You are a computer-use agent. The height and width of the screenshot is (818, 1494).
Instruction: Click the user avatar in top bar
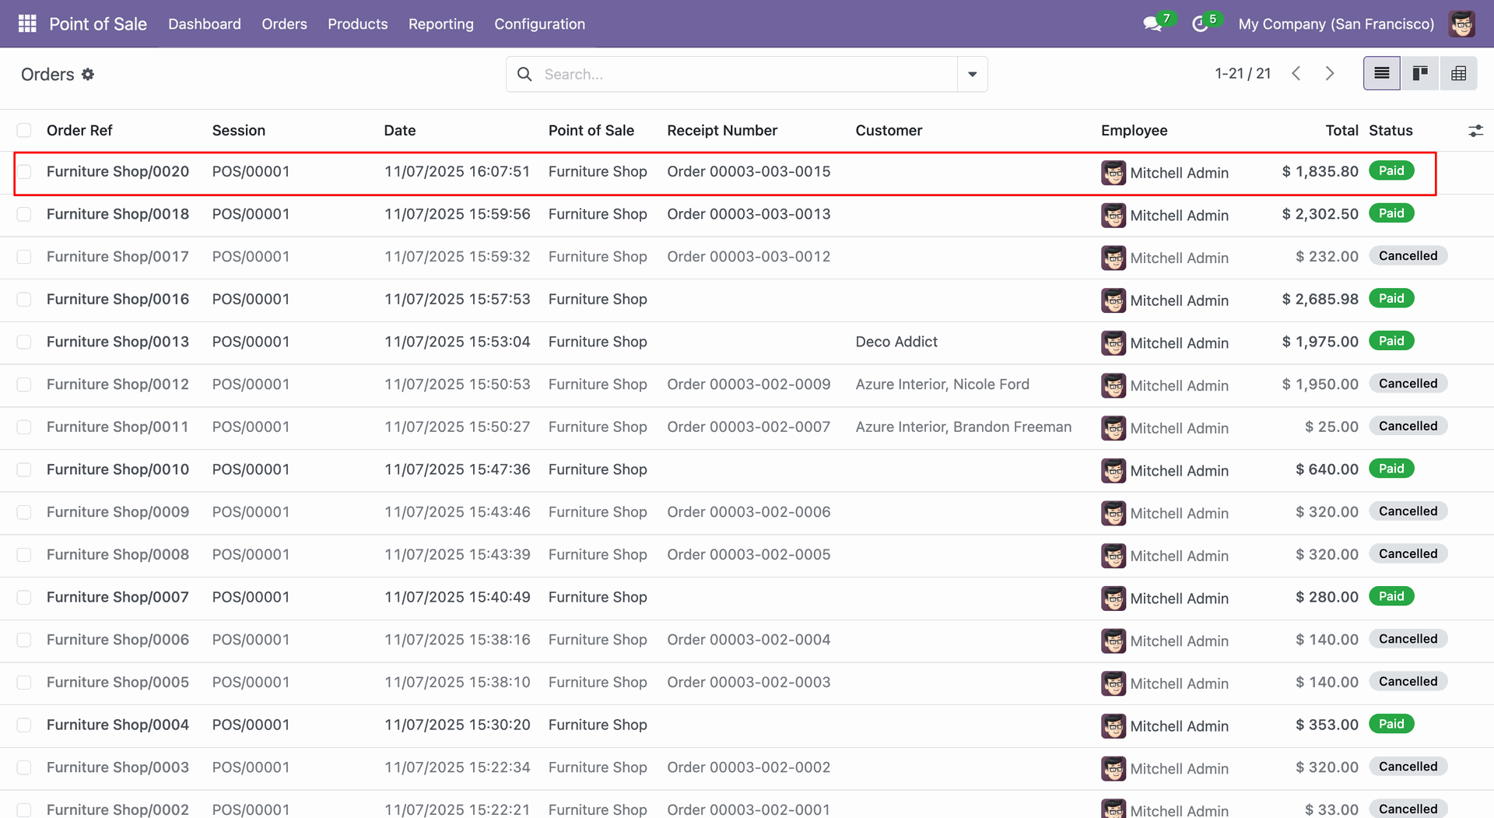coord(1462,24)
